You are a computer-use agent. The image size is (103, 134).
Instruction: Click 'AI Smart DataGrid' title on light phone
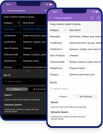62,18
